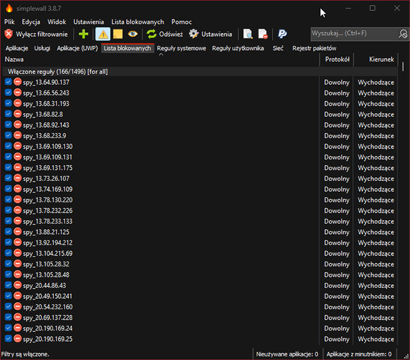Click the green refresh arrows icon

pos(151,34)
